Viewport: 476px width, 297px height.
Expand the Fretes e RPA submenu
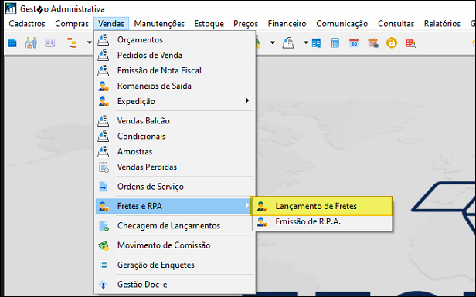[x=173, y=206]
